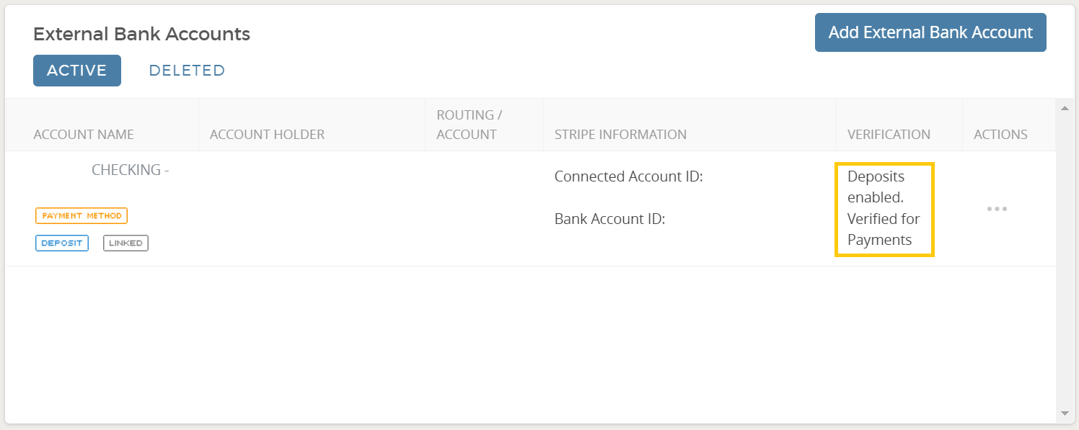Click the Actions column header
This screenshot has height=430, width=1079.
1000,135
